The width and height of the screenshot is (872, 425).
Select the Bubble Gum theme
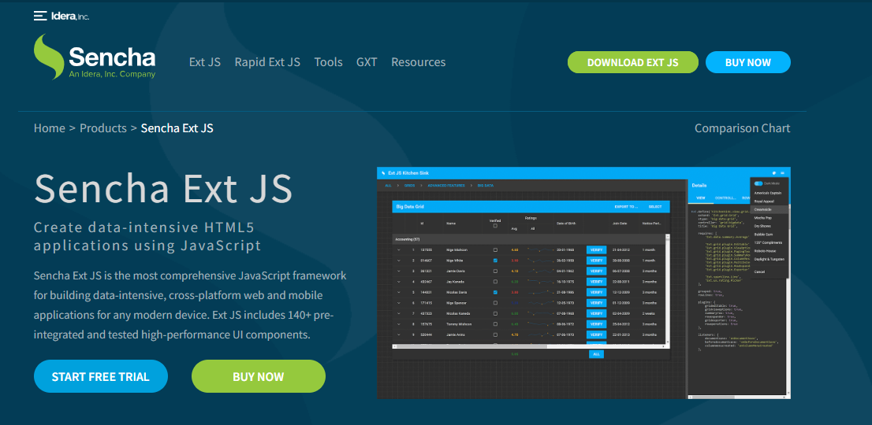pyautogui.click(x=769, y=234)
